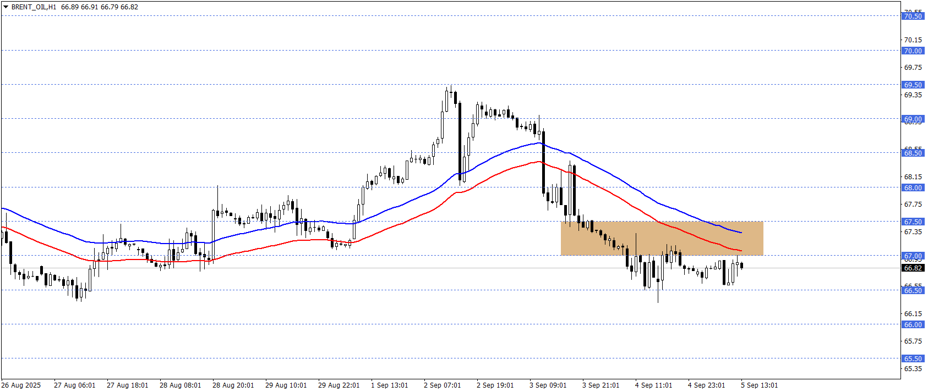Click the 70.15 price scale value
The height and width of the screenshot is (392, 928).
(x=913, y=40)
